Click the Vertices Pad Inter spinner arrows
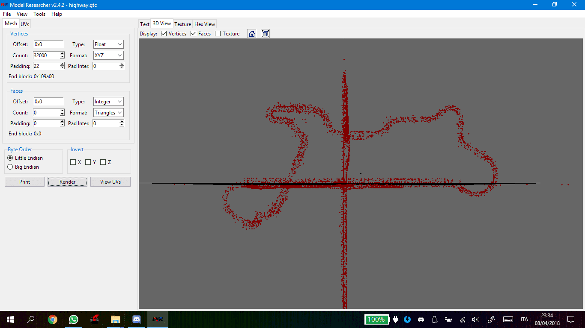The height and width of the screenshot is (328, 585). [122, 66]
